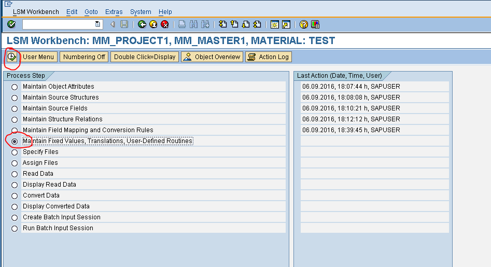Jump to First Page icon

click(222, 24)
